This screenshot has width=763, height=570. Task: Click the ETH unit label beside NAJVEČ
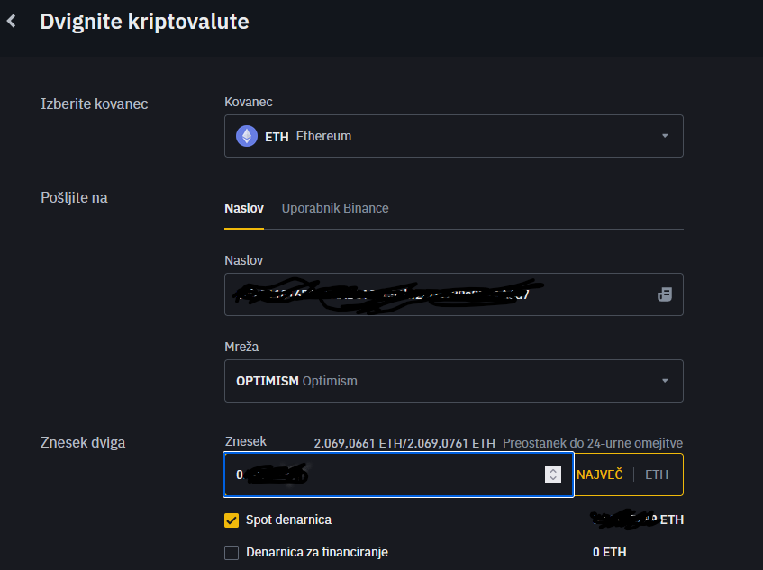657,475
